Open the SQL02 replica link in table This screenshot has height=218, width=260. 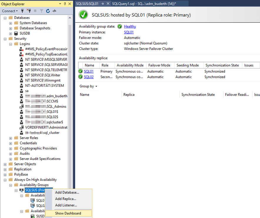(89, 77)
